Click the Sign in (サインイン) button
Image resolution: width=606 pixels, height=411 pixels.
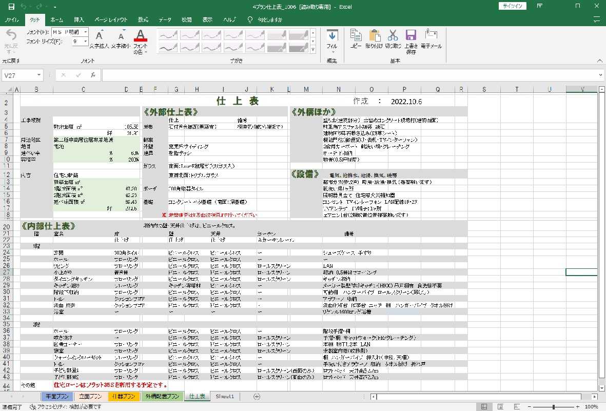[x=513, y=6]
